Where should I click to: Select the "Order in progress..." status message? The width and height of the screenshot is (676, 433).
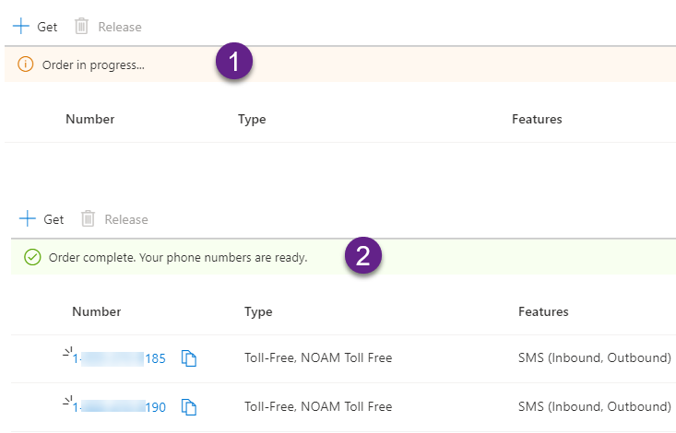coord(93,64)
